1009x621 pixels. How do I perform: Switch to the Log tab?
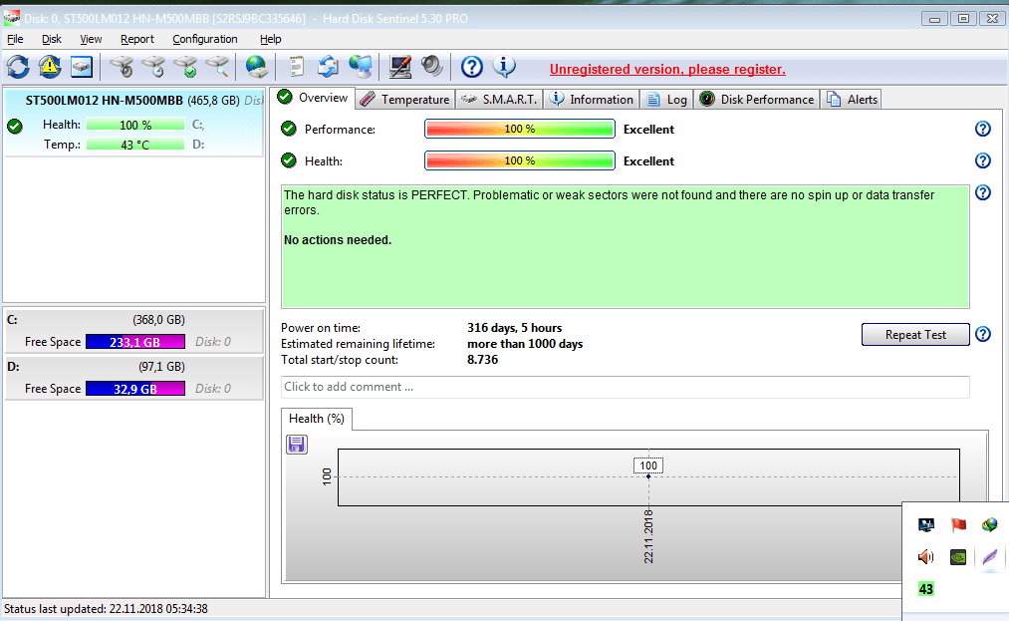coord(666,100)
